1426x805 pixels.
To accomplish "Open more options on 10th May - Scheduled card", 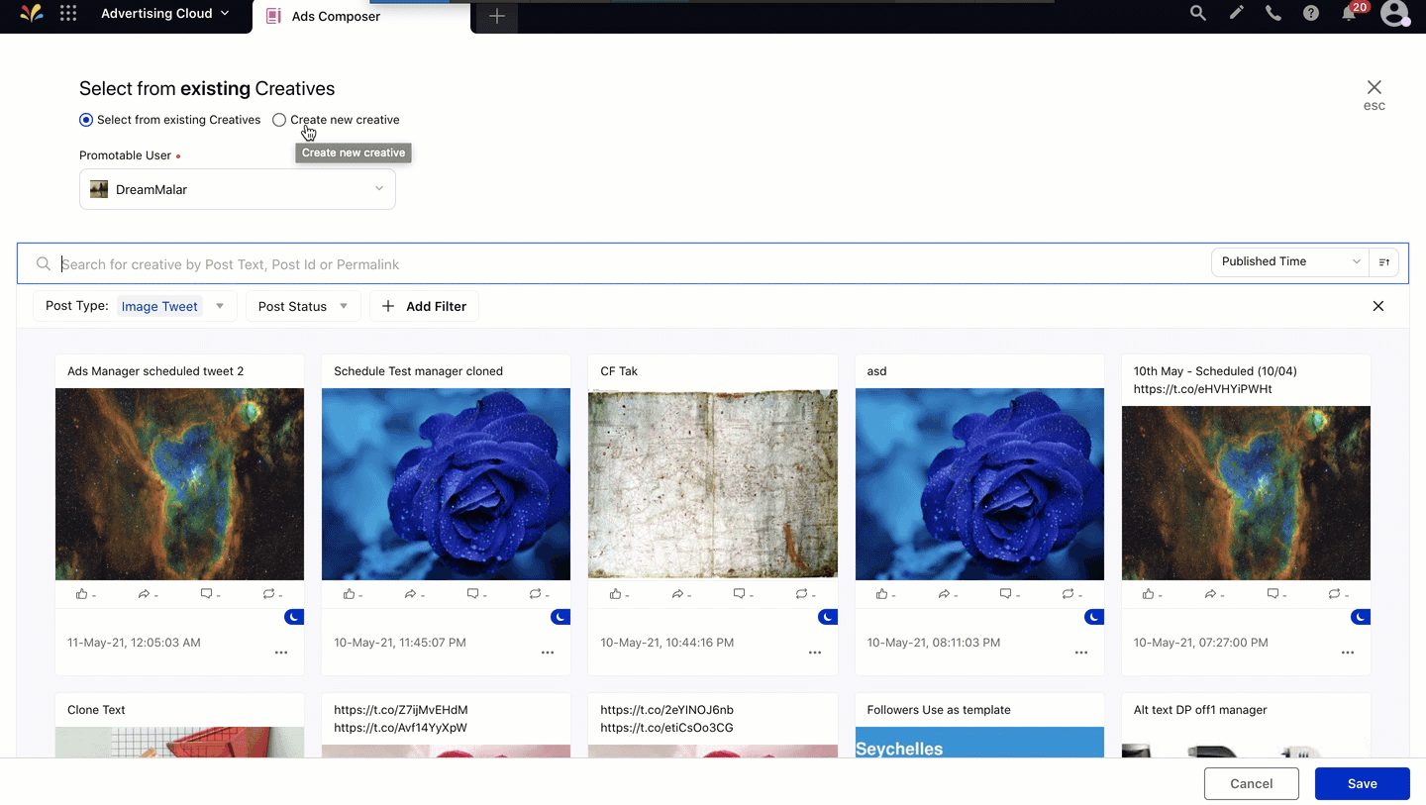I will tap(1348, 653).
